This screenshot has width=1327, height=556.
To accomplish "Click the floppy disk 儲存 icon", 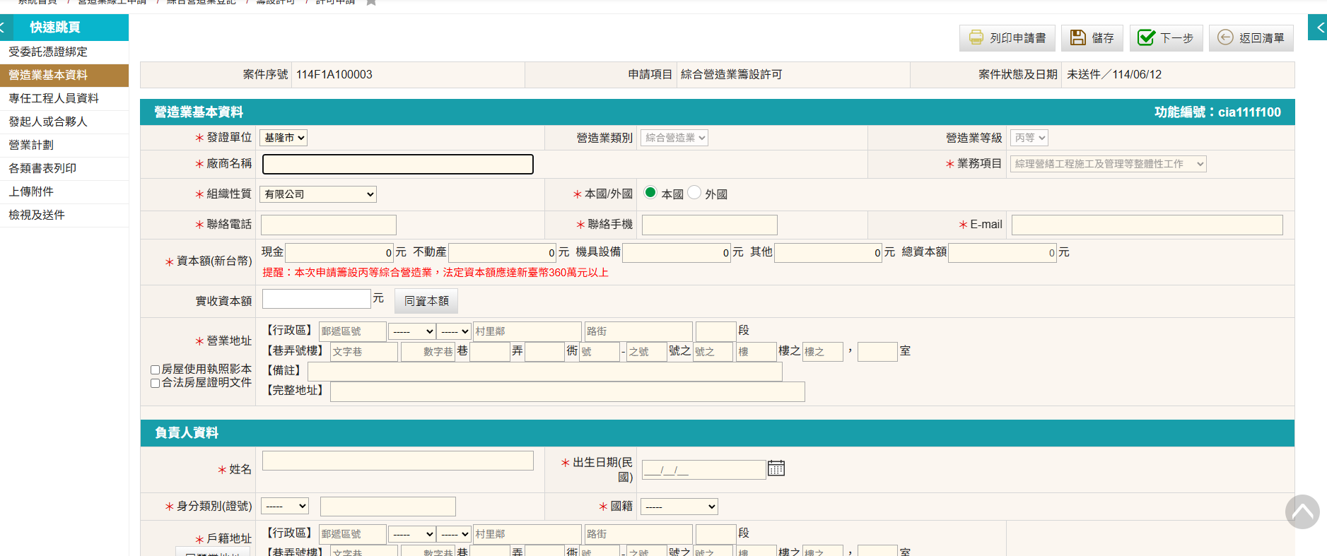I will point(1077,37).
